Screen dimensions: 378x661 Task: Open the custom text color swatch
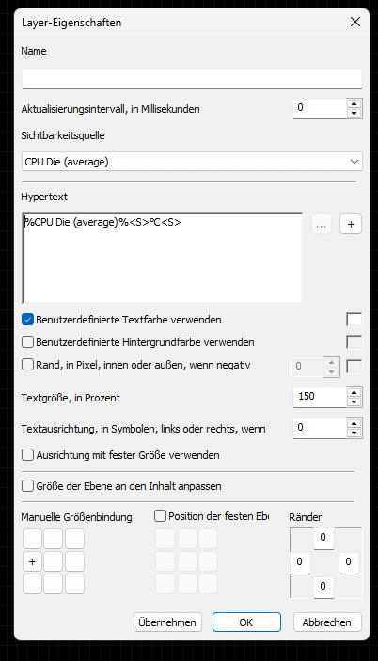pyautogui.click(x=354, y=320)
